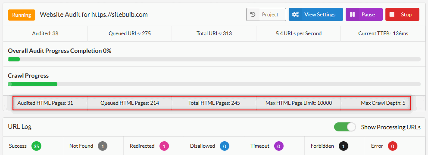Image resolution: width=428 pixels, height=155 pixels.
Task: Click the pink Redirected count badge
Action: (x=164, y=146)
